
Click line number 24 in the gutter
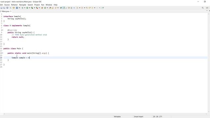click(x=1, y=67)
